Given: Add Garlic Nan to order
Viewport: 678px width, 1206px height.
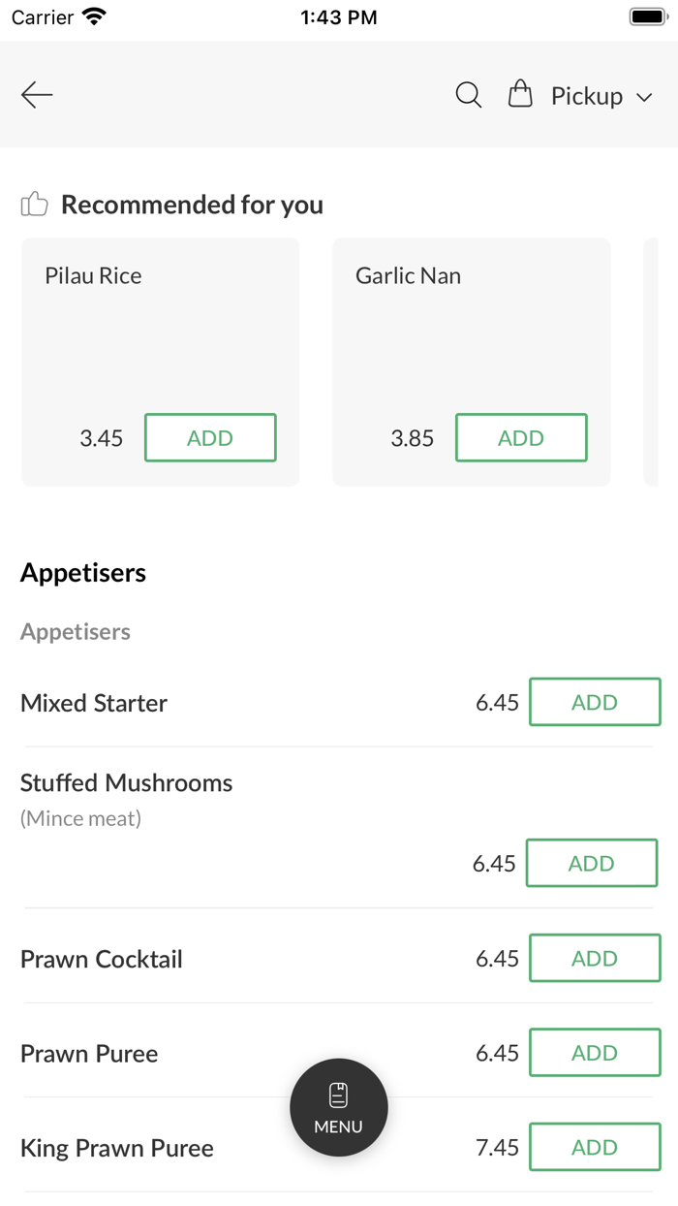Looking at the screenshot, I should (x=521, y=437).
